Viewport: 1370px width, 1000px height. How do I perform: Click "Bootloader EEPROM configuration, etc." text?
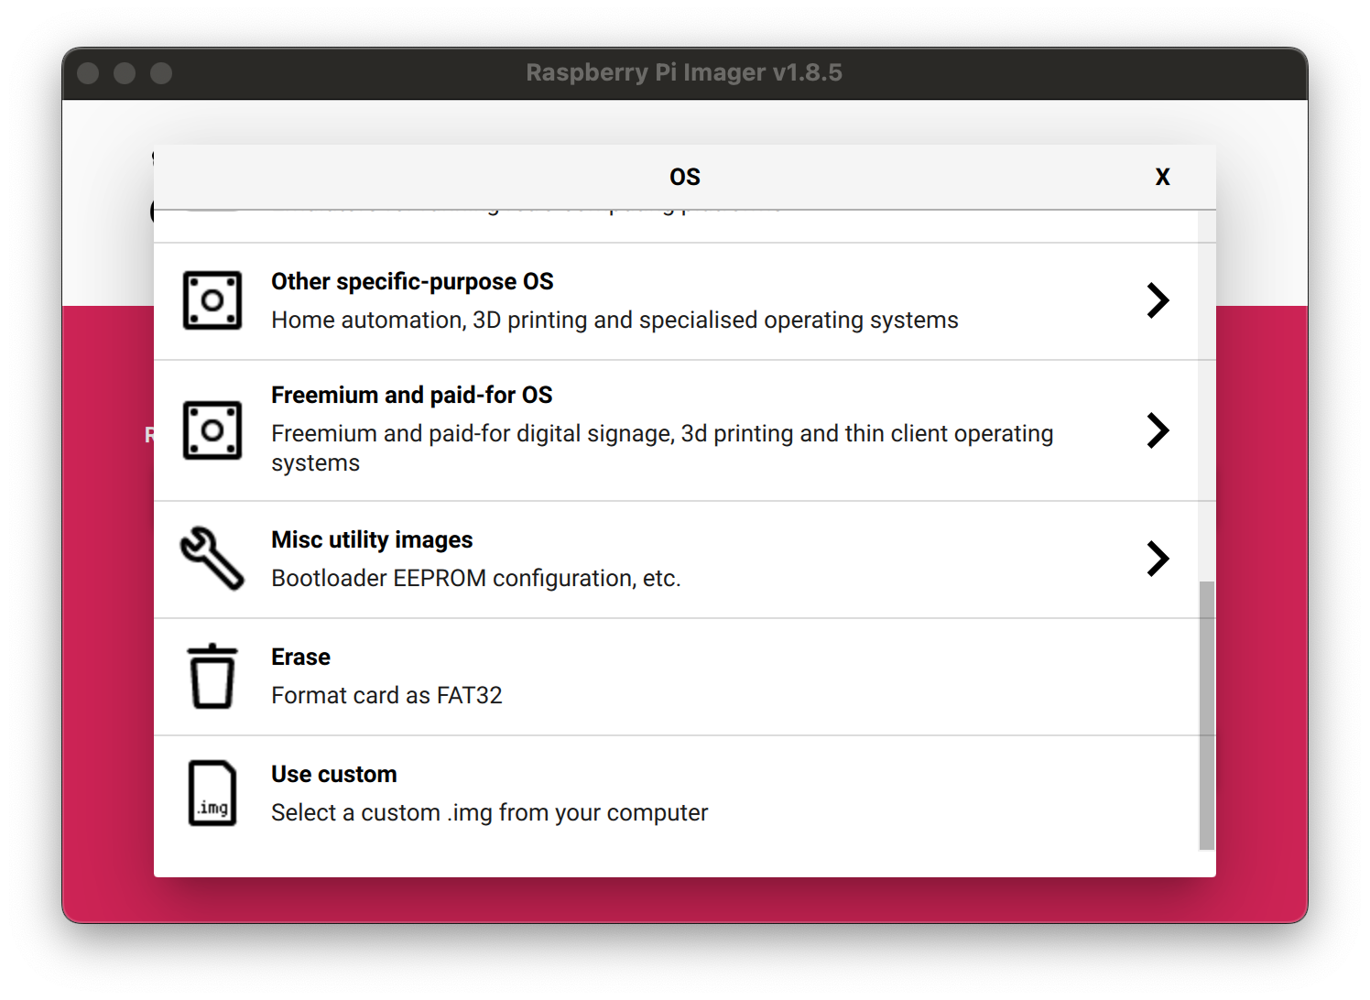[x=476, y=578]
